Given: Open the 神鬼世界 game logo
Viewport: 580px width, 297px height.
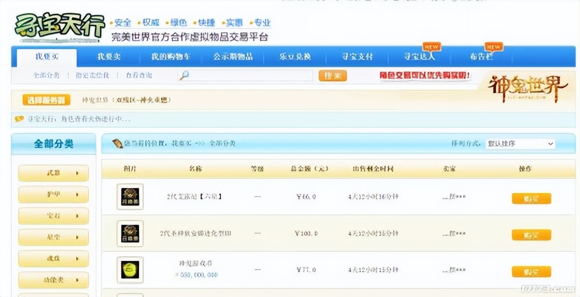Looking at the screenshot, I should [x=528, y=88].
